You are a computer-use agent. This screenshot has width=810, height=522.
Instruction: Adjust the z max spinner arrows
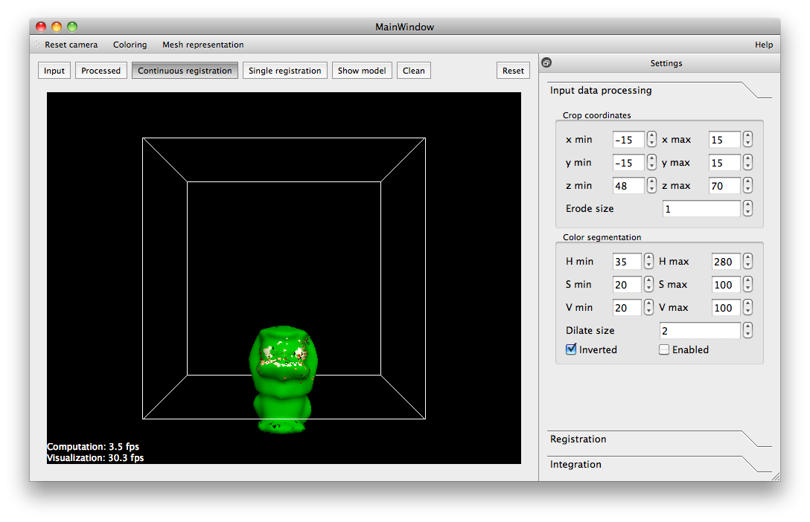tap(747, 185)
